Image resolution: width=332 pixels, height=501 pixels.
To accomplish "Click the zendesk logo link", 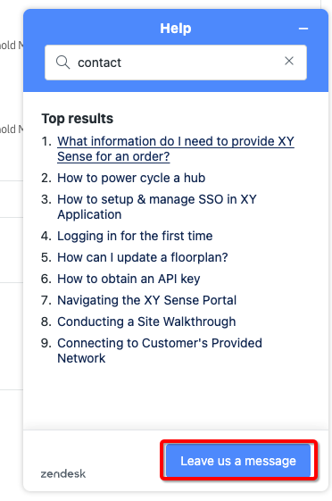I will (63, 473).
